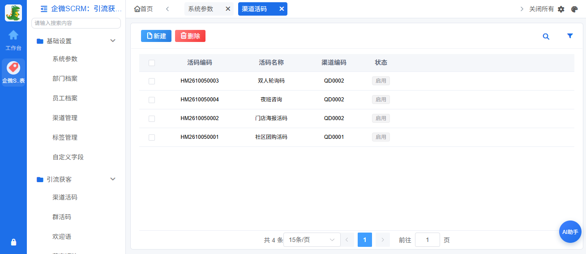Check the row HM2610050003 checkbox
Image resolution: width=586 pixels, height=254 pixels.
tap(152, 81)
